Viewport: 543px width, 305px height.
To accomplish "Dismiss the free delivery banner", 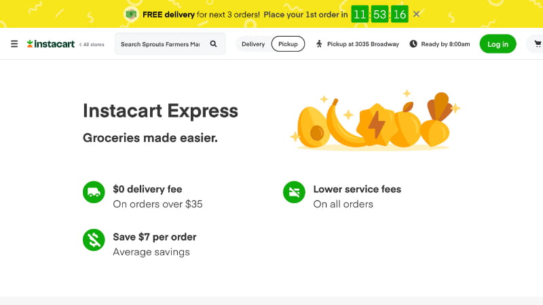I will [416, 14].
